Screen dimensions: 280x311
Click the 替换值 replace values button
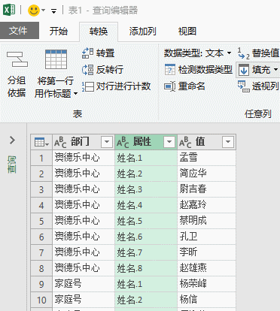[x=258, y=53]
